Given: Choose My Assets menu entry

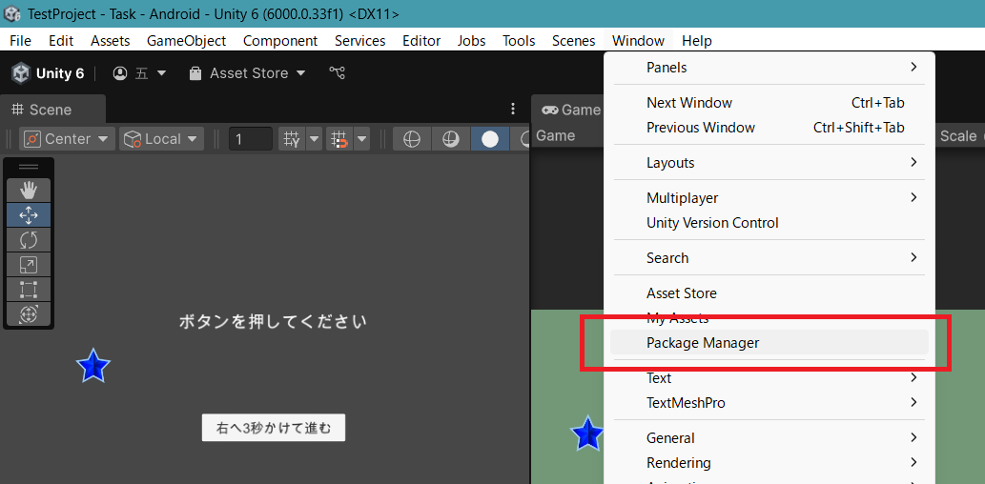Looking at the screenshot, I should (770, 318).
